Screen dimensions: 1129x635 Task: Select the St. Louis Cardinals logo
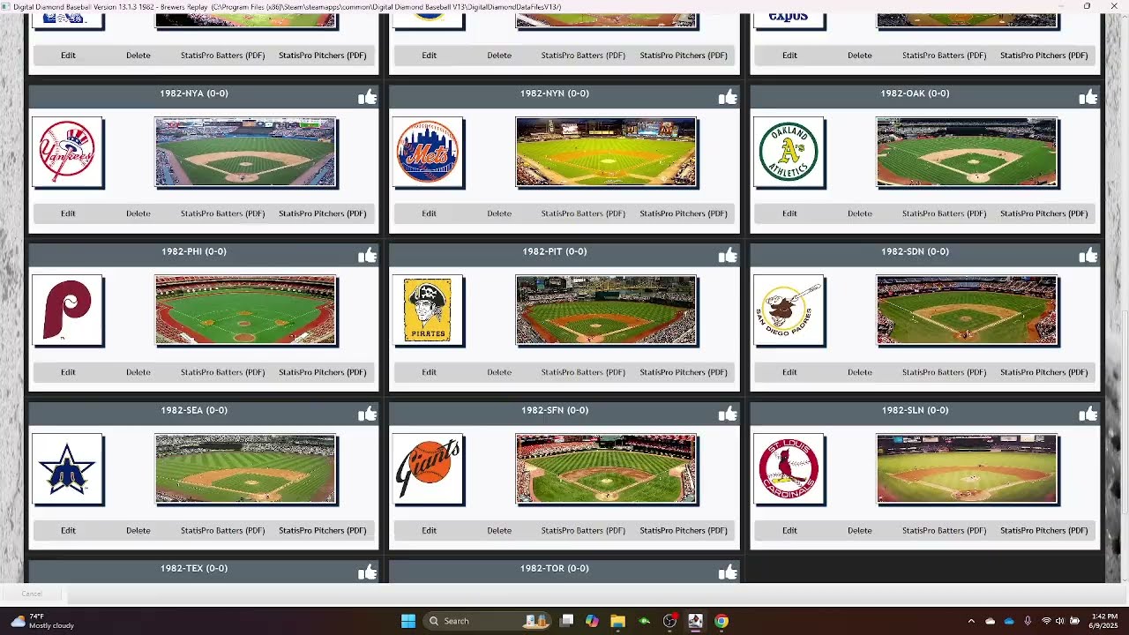pyautogui.click(x=789, y=469)
